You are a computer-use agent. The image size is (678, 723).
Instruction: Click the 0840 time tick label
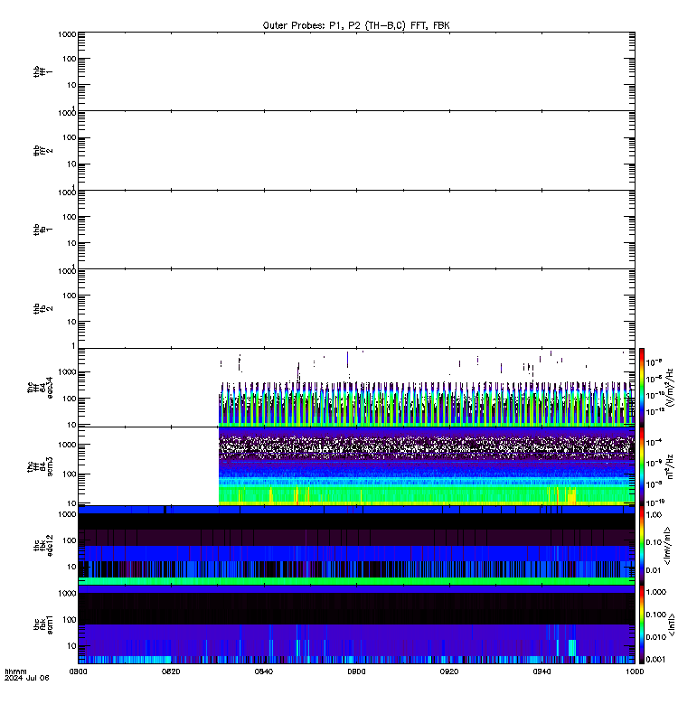pyautogui.click(x=263, y=671)
